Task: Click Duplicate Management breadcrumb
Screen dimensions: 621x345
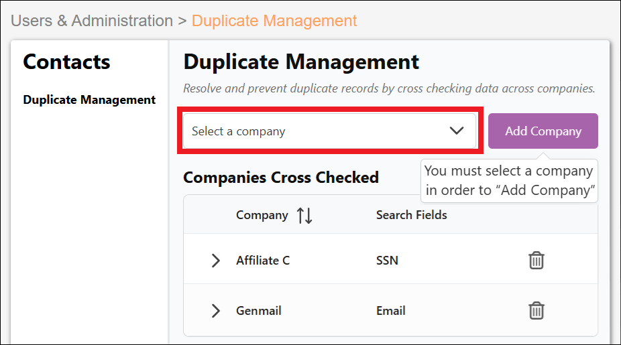Action: [274, 21]
